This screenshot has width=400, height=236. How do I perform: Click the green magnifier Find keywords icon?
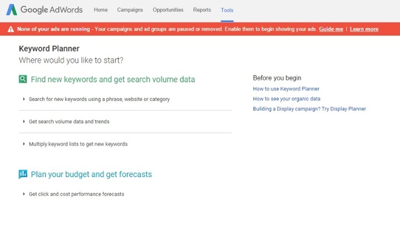point(23,79)
